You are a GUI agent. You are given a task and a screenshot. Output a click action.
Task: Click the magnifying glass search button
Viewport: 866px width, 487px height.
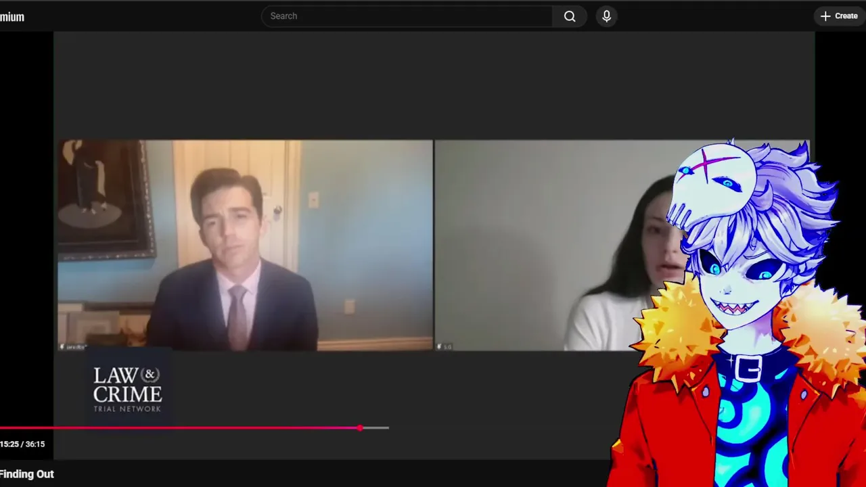pos(570,16)
